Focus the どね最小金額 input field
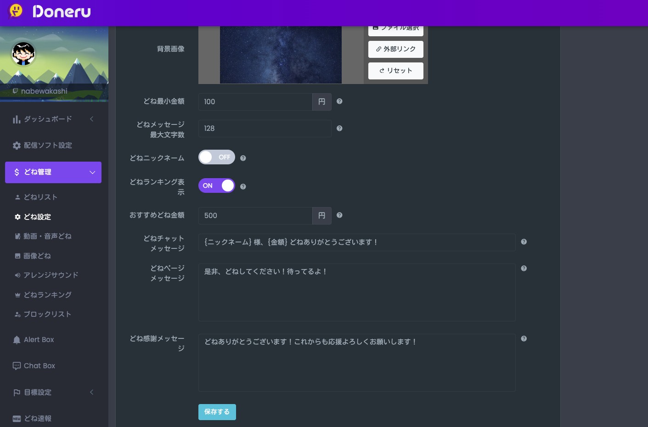648x427 pixels. pos(255,102)
